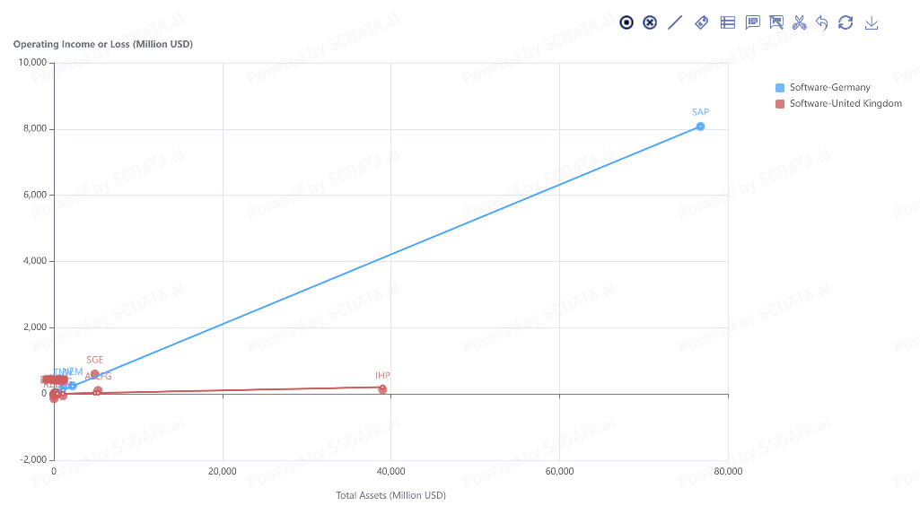Viewport: 920px width, 514px height.
Task: Click the circle-dot select icon in toolbar
Action: pyautogui.click(x=626, y=22)
